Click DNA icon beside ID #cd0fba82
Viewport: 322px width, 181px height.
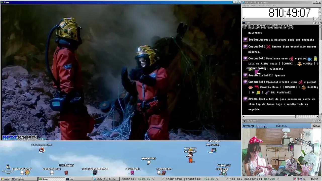pyautogui.click(x=267, y=92)
